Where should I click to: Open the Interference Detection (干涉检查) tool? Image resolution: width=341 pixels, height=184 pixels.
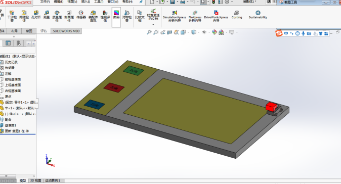tap(12, 16)
